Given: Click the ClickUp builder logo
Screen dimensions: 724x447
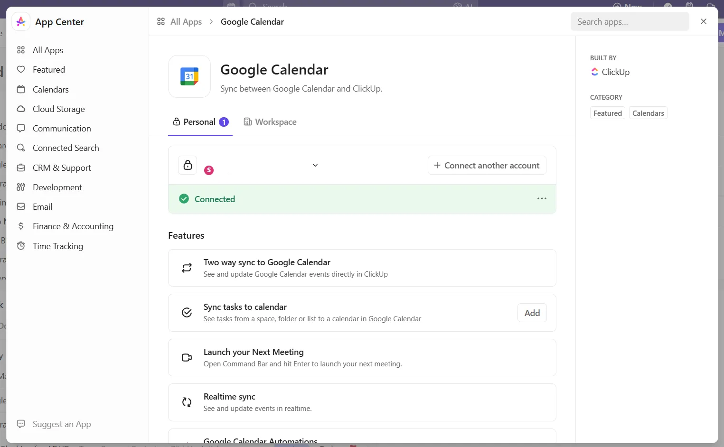Looking at the screenshot, I should coord(595,72).
